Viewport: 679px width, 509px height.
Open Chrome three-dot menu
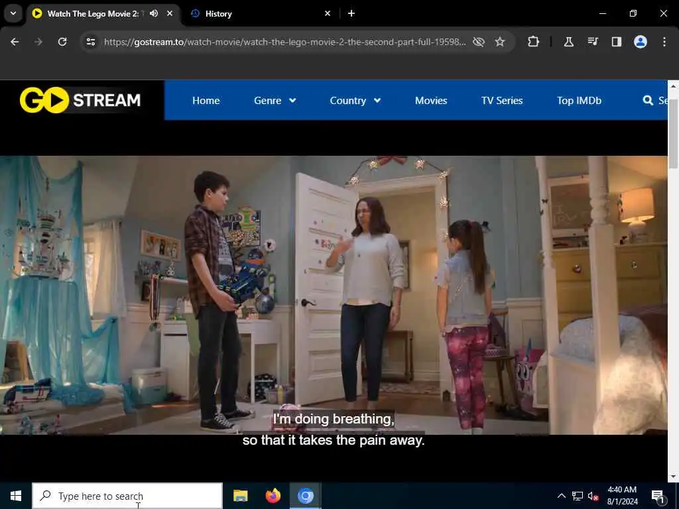(x=664, y=42)
